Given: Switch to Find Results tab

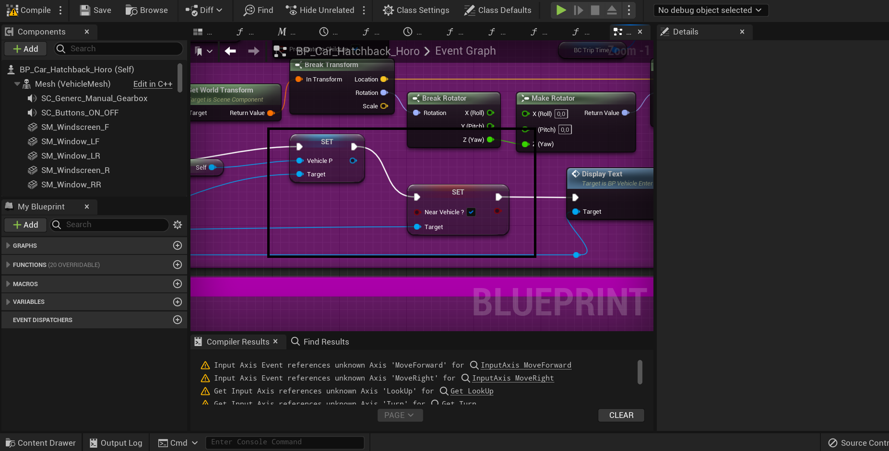Looking at the screenshot, I should [x=320, y=342].
